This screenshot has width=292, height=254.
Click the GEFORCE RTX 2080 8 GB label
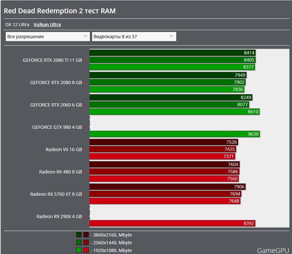56,83
